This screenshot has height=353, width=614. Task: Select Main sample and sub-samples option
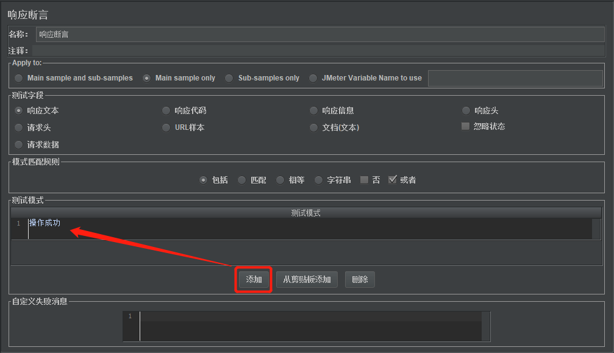click(74, 78)
